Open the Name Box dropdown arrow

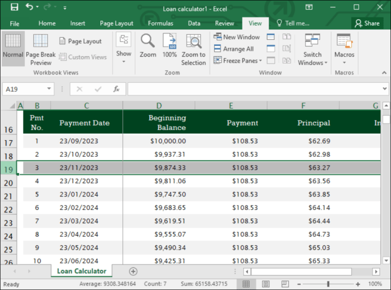tap(49, 89)
